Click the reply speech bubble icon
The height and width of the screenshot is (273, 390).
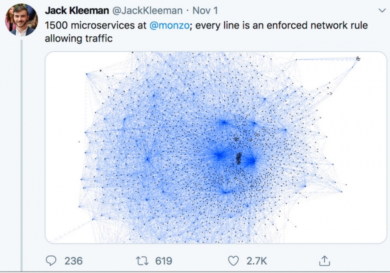[52, 261]
